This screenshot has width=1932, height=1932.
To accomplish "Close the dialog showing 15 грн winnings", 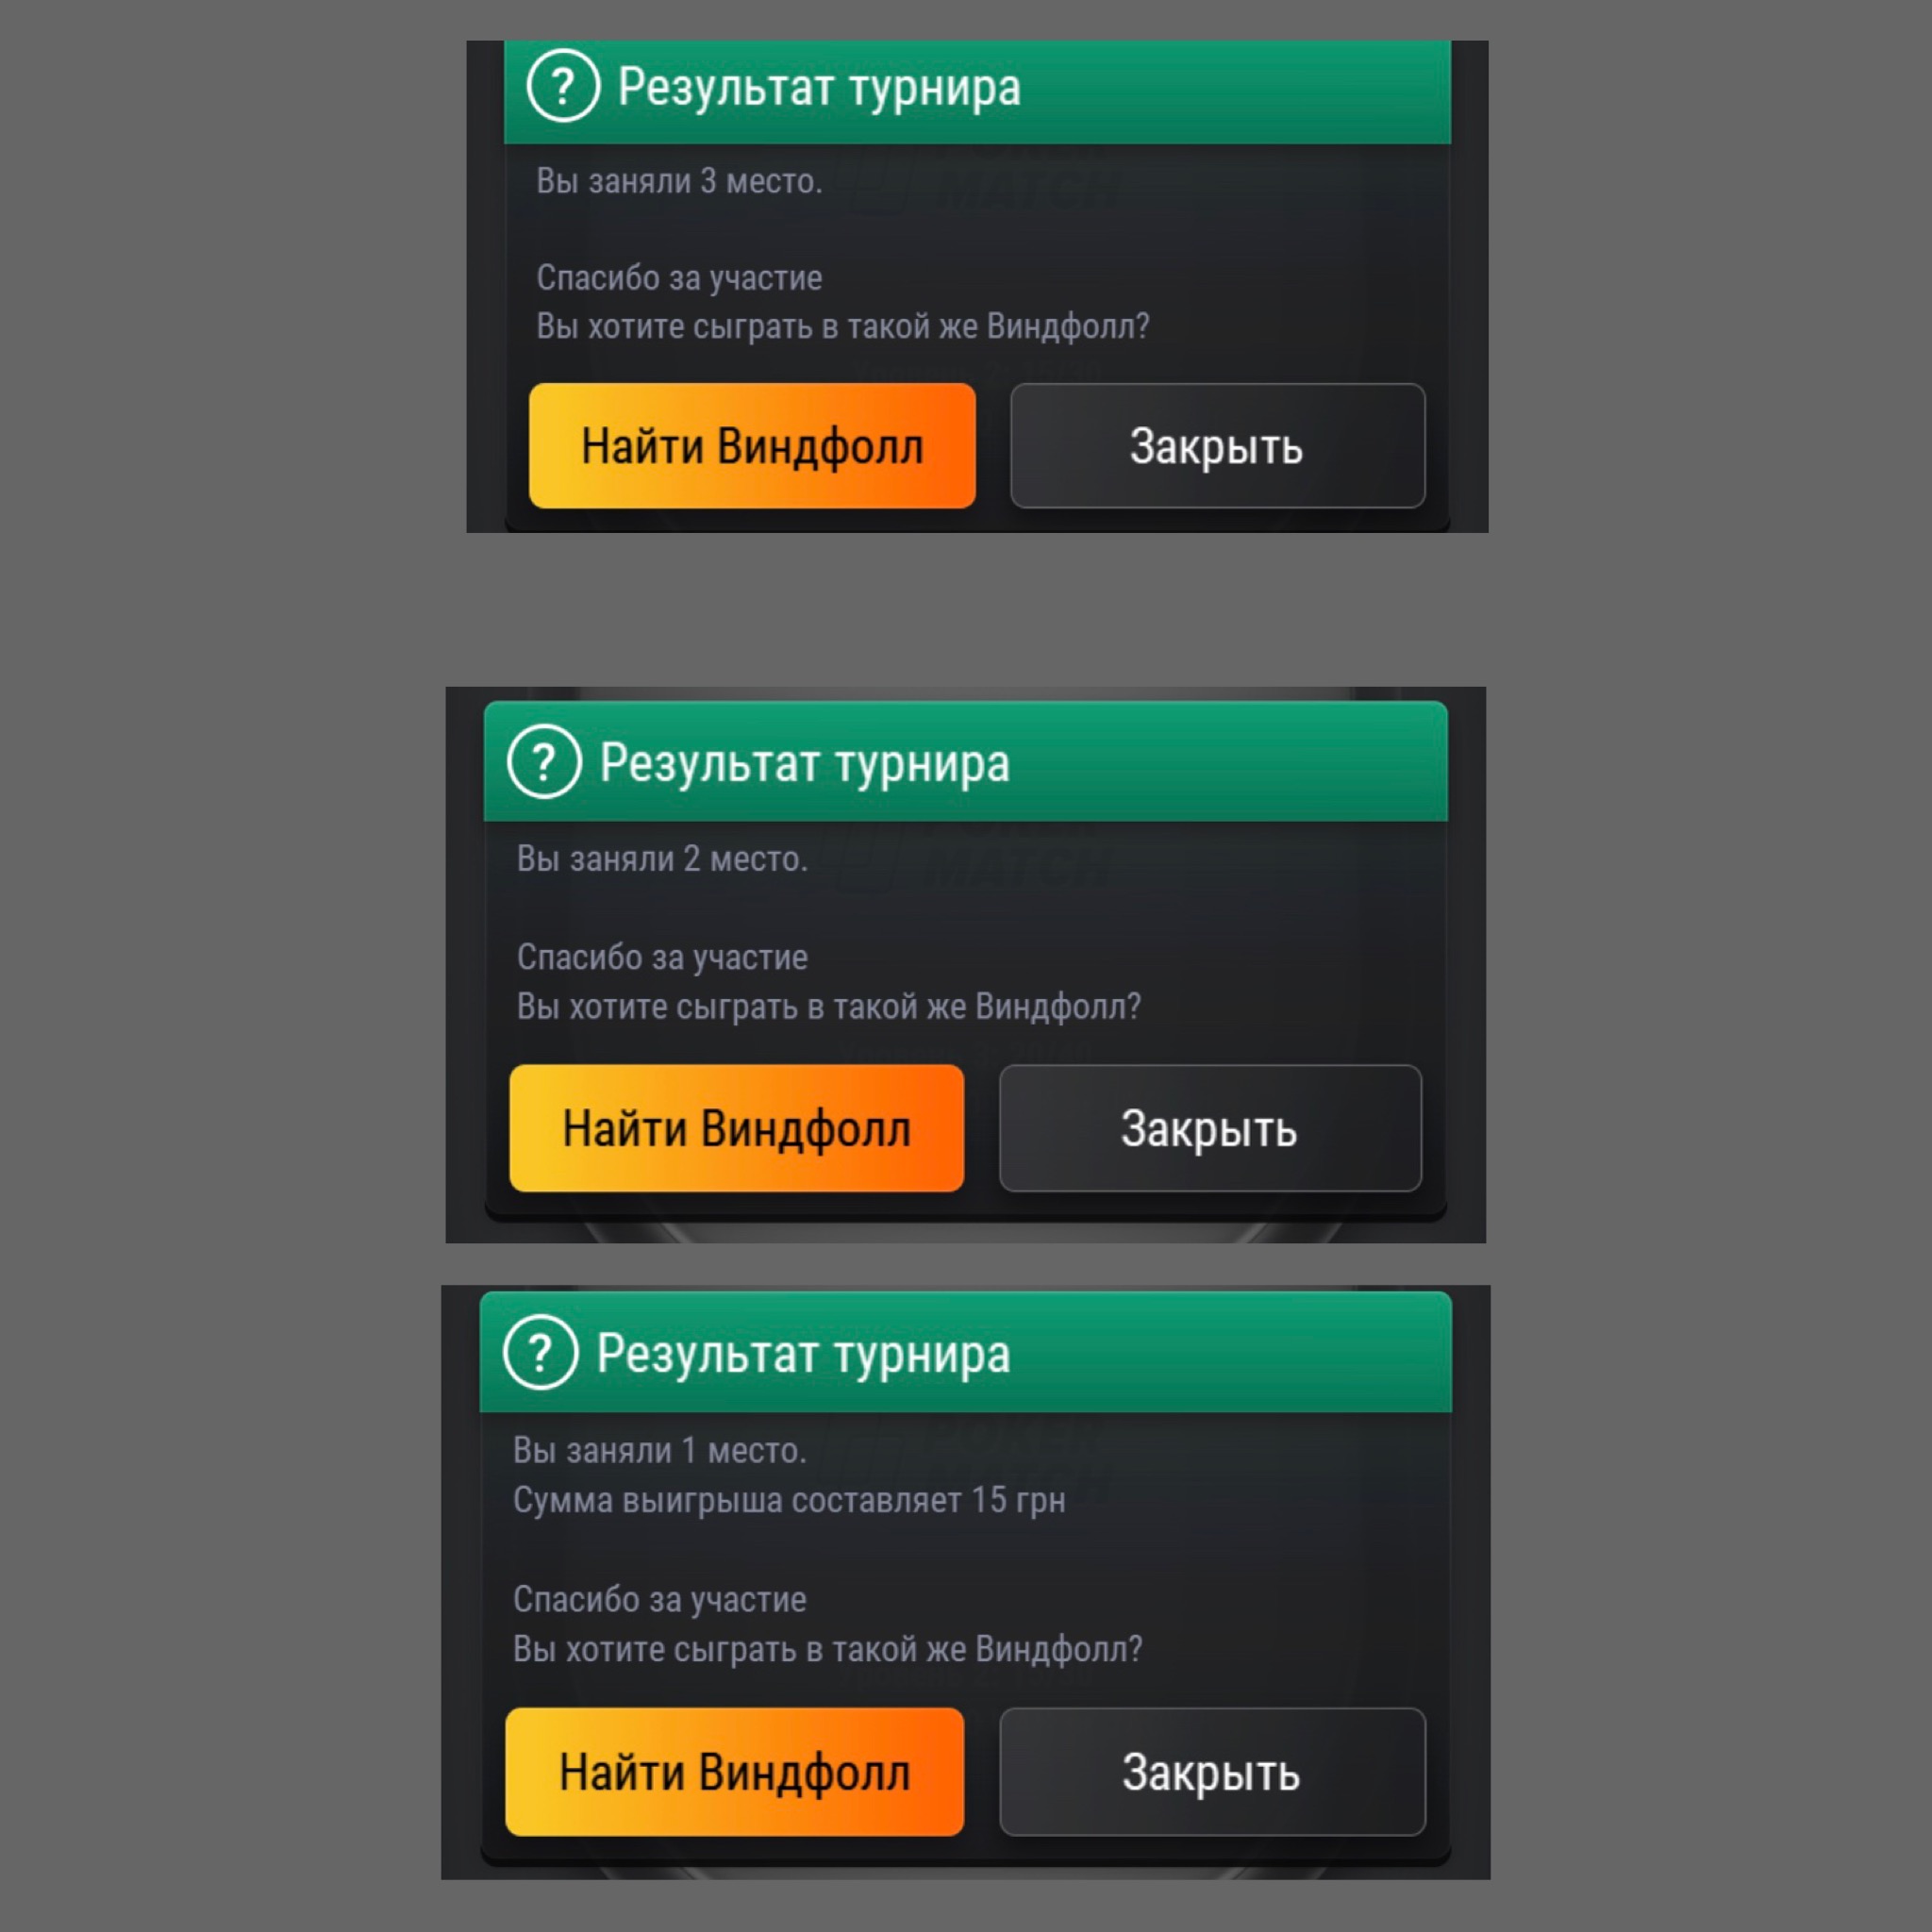I will pos(1212,1772).
